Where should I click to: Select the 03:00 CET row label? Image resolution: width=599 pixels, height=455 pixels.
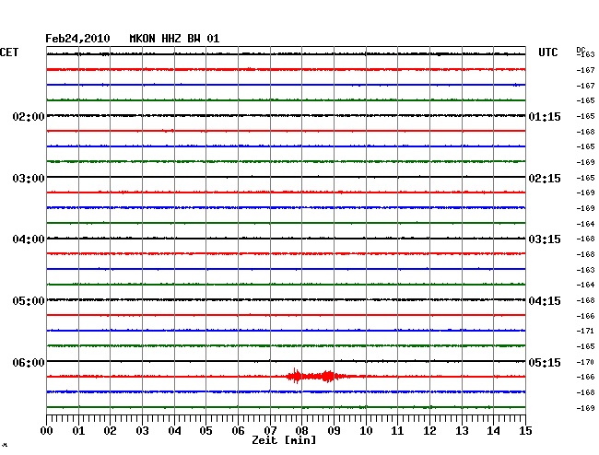pyautogui.click(x=29, y=179)
